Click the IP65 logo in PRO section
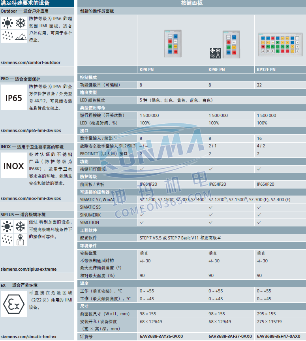This screenshot has height=341, width=306. 14,98
